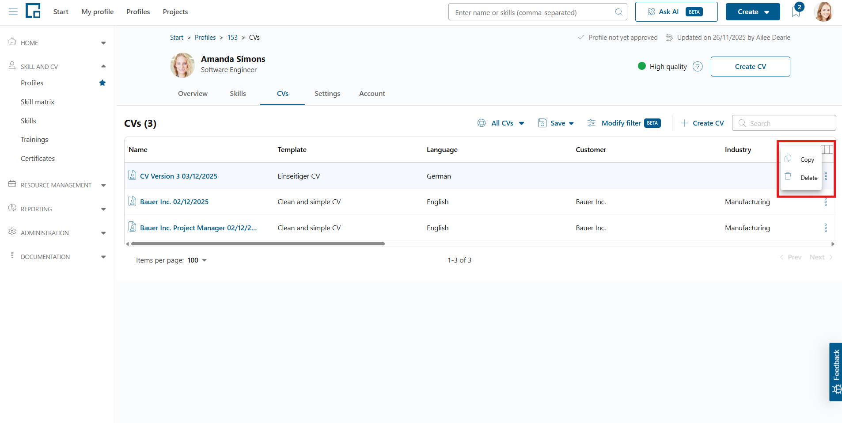This screenshot has height=423, width=842.
Task: Expand RESOURCE MANAGEMENT sidebar section
Action: pos(58,185)
